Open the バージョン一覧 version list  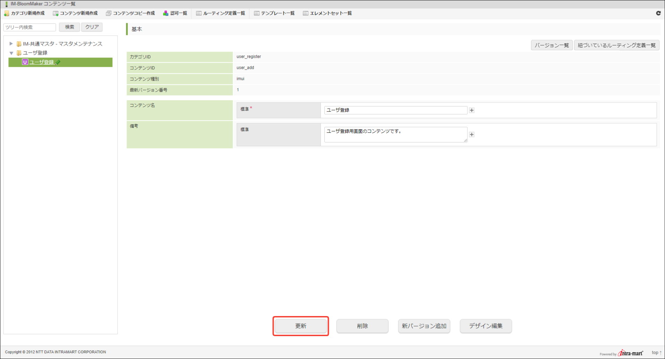click(x=552, y=45)
